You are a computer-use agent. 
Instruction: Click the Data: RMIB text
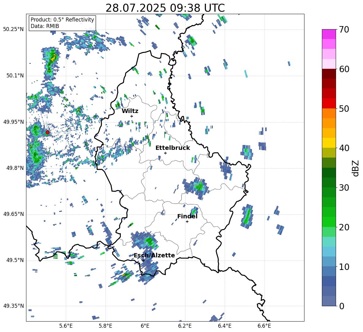point(45,26)
